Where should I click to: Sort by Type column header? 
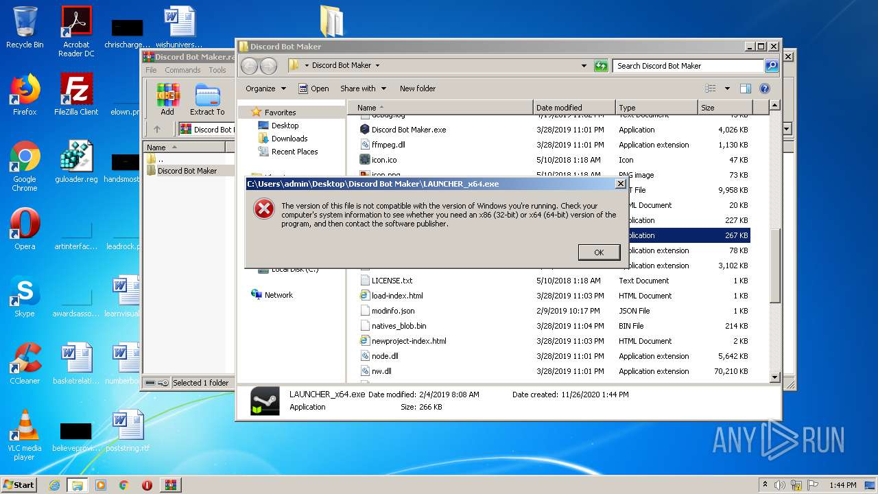pos(656,108)
